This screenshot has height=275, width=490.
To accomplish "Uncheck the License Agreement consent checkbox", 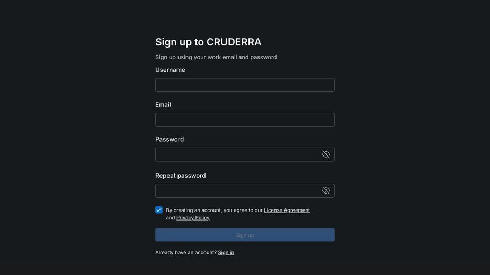I will [159, 210].
